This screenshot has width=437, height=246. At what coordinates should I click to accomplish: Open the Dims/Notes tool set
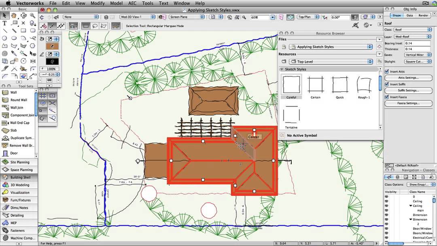pos(19,208)
